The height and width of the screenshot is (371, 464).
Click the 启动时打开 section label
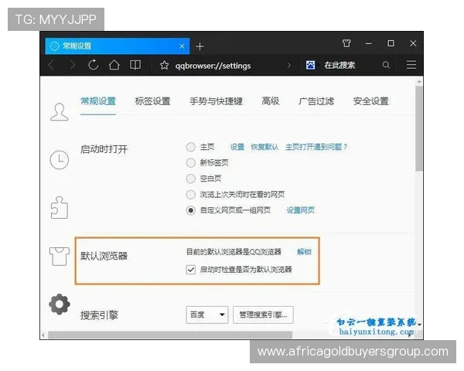(104, 149)
